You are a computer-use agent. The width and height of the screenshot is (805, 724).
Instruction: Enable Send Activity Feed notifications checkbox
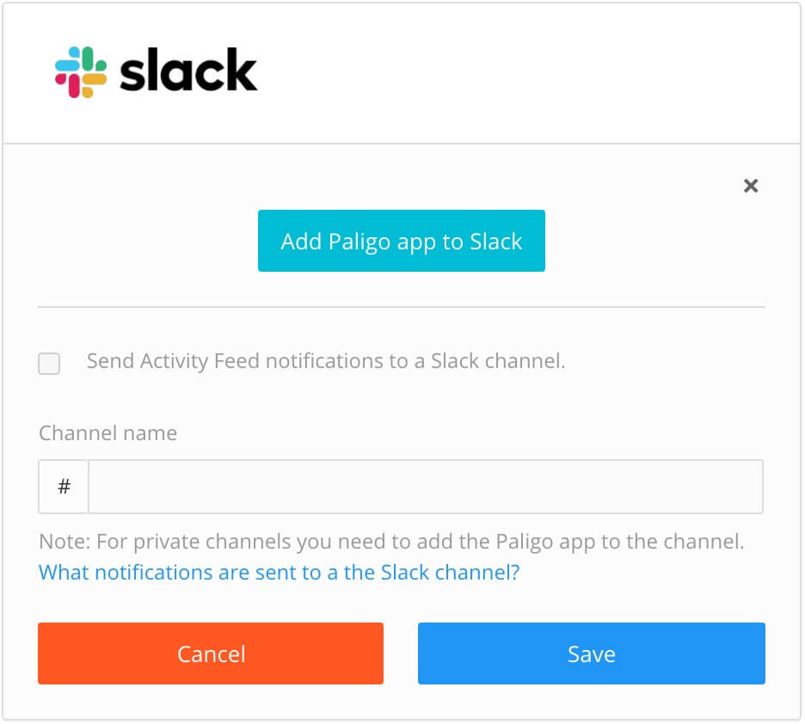tap(49, 364)
